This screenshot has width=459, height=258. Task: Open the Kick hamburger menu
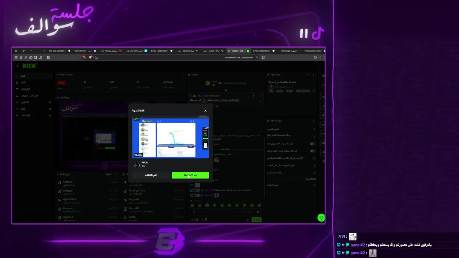(17, 66)
